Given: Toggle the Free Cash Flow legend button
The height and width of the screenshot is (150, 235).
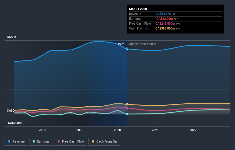Looking at the screenshot, I should [x=71, y=142].
